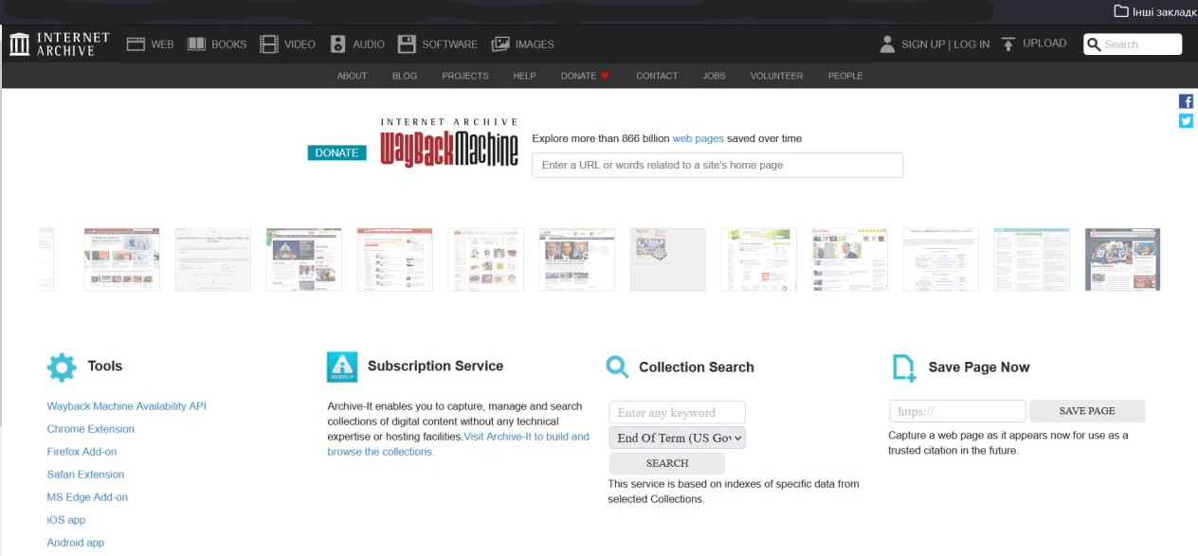The width and height of the screenshot is (1198, 556).
Task: Open Wayback Machine Availability API link
Action: [126, 406]
